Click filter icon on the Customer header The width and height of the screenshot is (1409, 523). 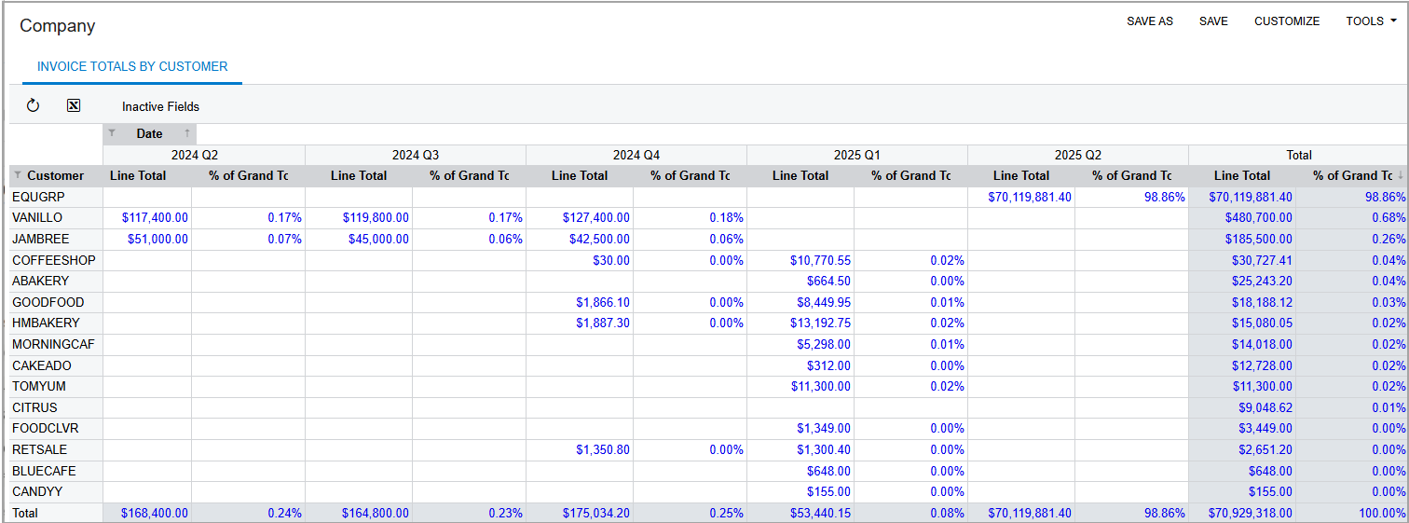(18, 175)
